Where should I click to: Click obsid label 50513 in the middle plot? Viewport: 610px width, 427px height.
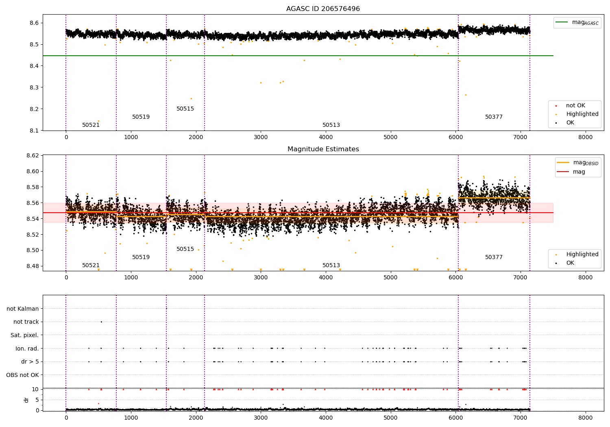(331, 266)
